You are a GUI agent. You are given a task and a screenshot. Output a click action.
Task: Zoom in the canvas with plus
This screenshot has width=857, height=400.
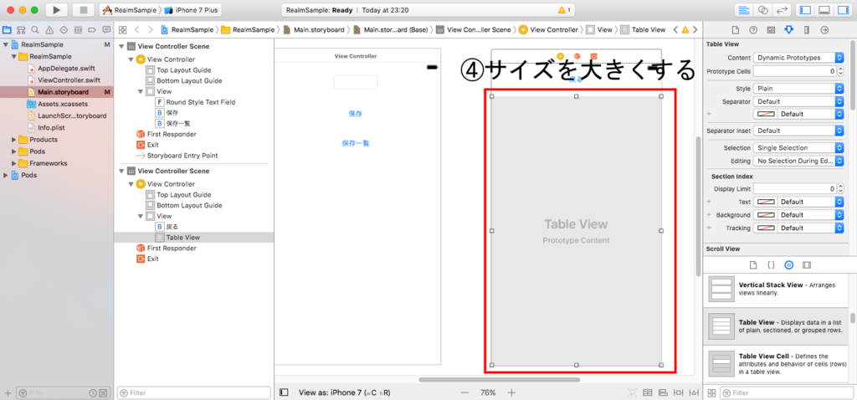511,392
